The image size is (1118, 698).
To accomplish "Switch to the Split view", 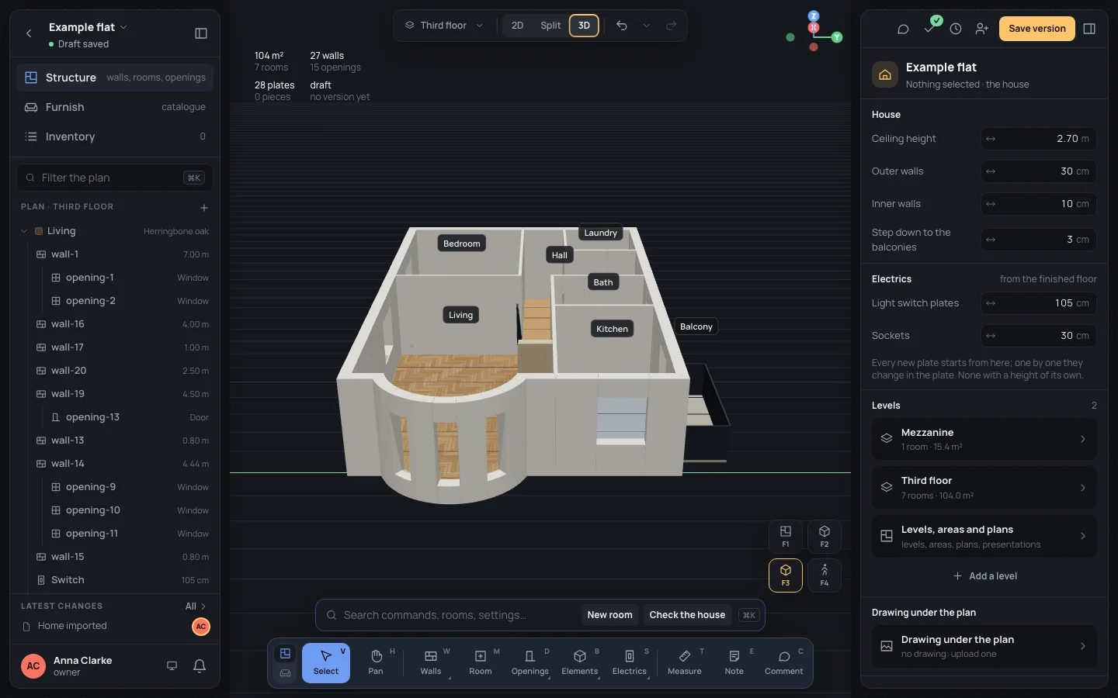I will click(x=550, y=26).
